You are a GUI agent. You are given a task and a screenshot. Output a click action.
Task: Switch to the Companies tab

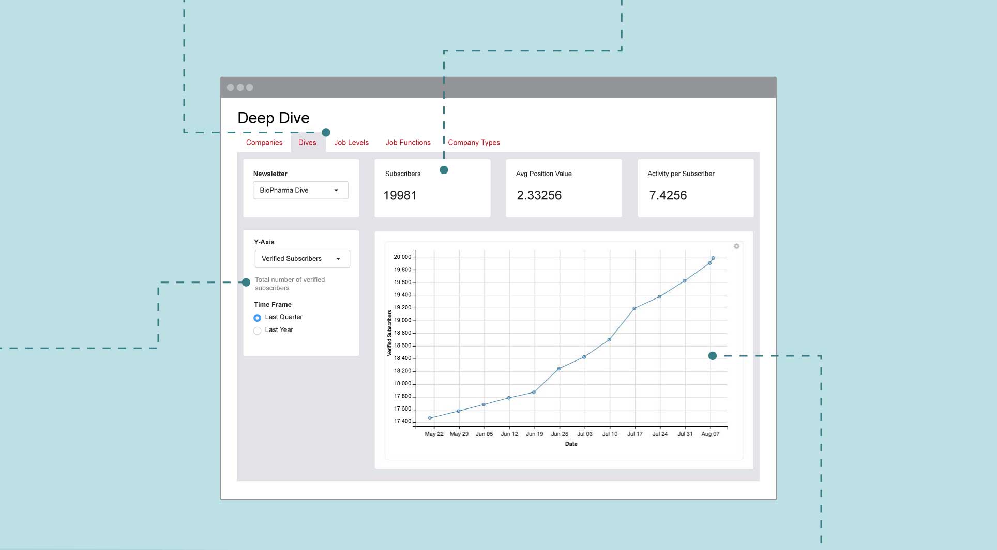click(x=264, y=143)
